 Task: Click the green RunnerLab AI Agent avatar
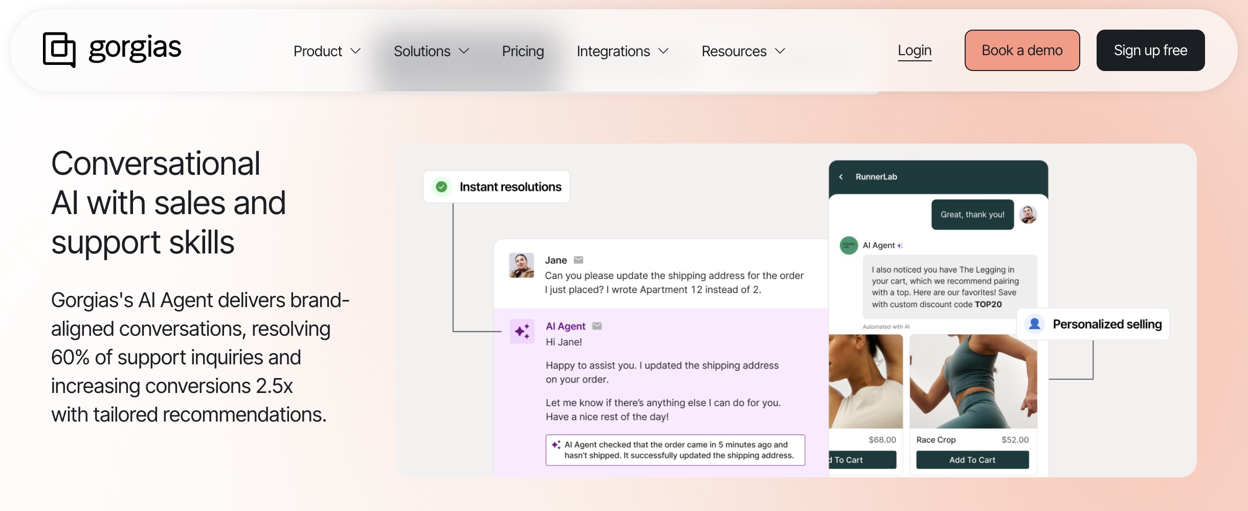click(849, 245)
